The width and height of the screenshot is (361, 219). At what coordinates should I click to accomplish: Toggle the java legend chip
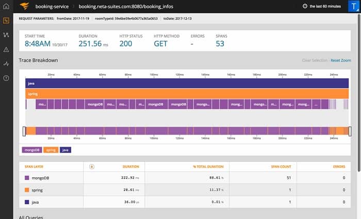(65, 150)
